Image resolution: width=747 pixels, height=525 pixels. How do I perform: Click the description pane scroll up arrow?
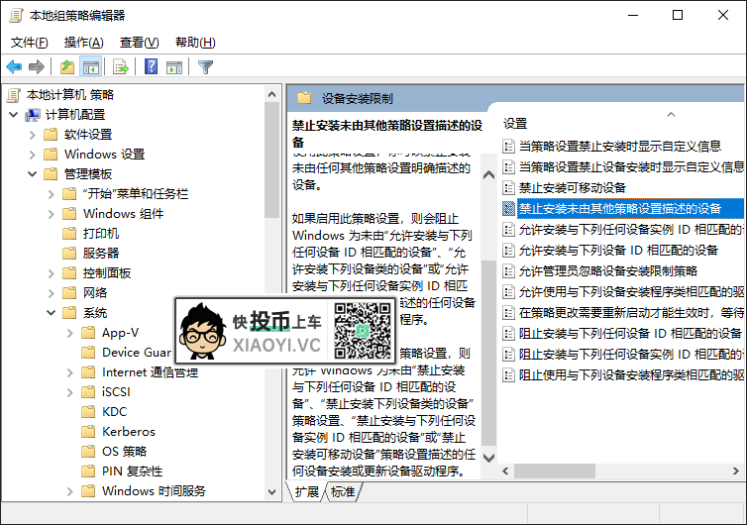tap(488, 175)
